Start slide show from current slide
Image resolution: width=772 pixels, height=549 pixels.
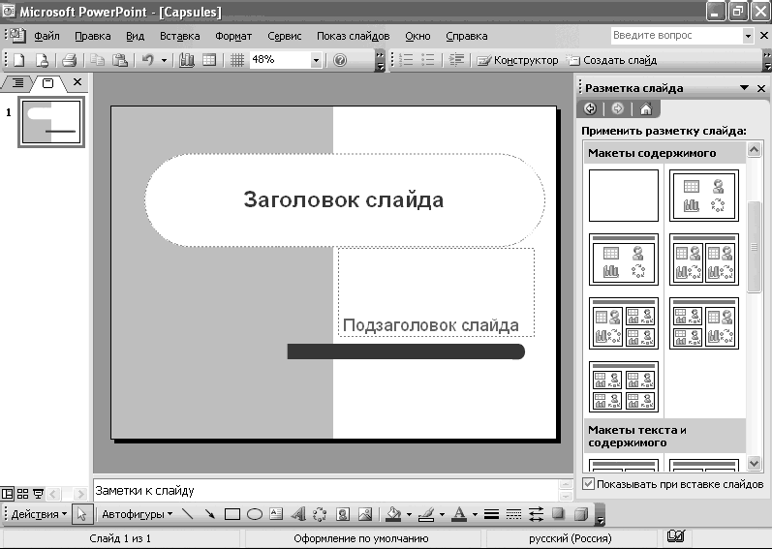tap(38, 493)
